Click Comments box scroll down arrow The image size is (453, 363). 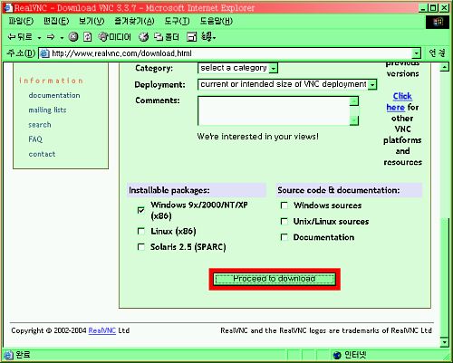(x=354, y=120)
